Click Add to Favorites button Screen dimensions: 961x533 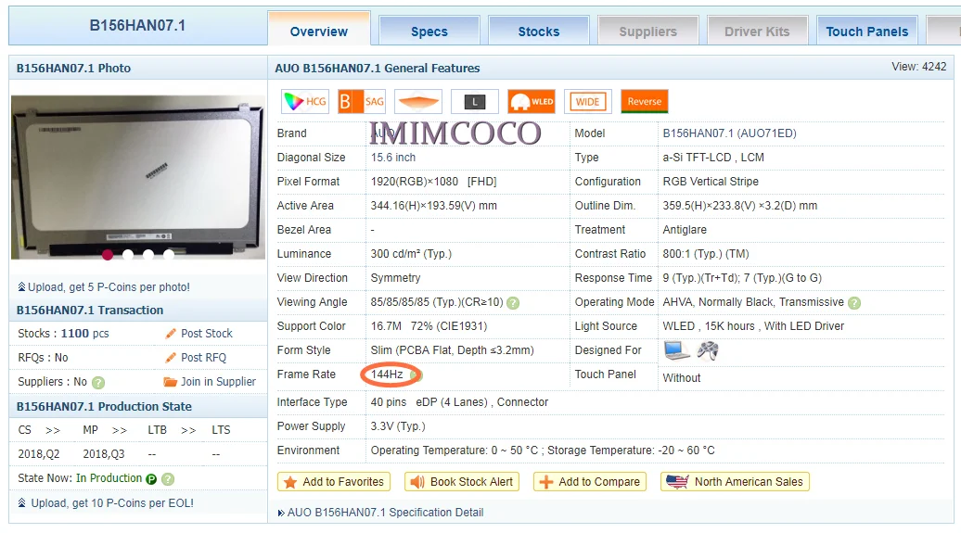(333, 482)
